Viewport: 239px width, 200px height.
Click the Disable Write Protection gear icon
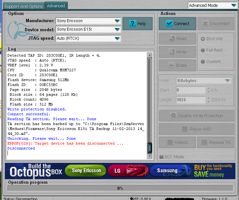pyautogui.click(x=173, y=116)
